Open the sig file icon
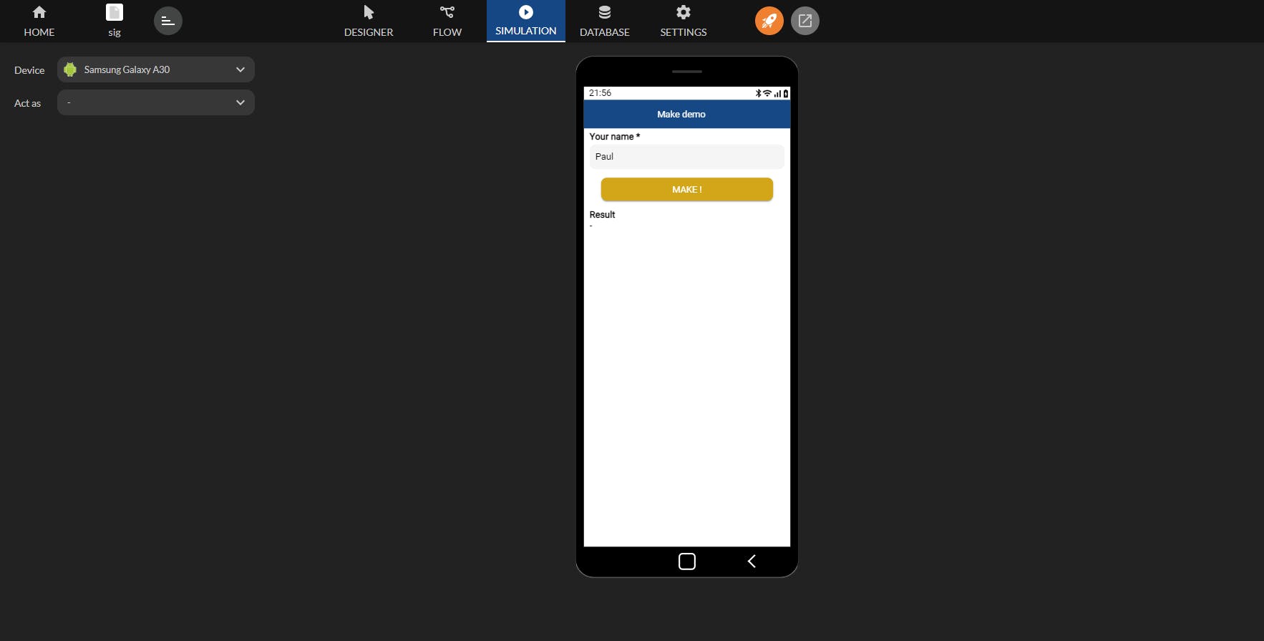1264x641 pixels. [x=115, y=12]
